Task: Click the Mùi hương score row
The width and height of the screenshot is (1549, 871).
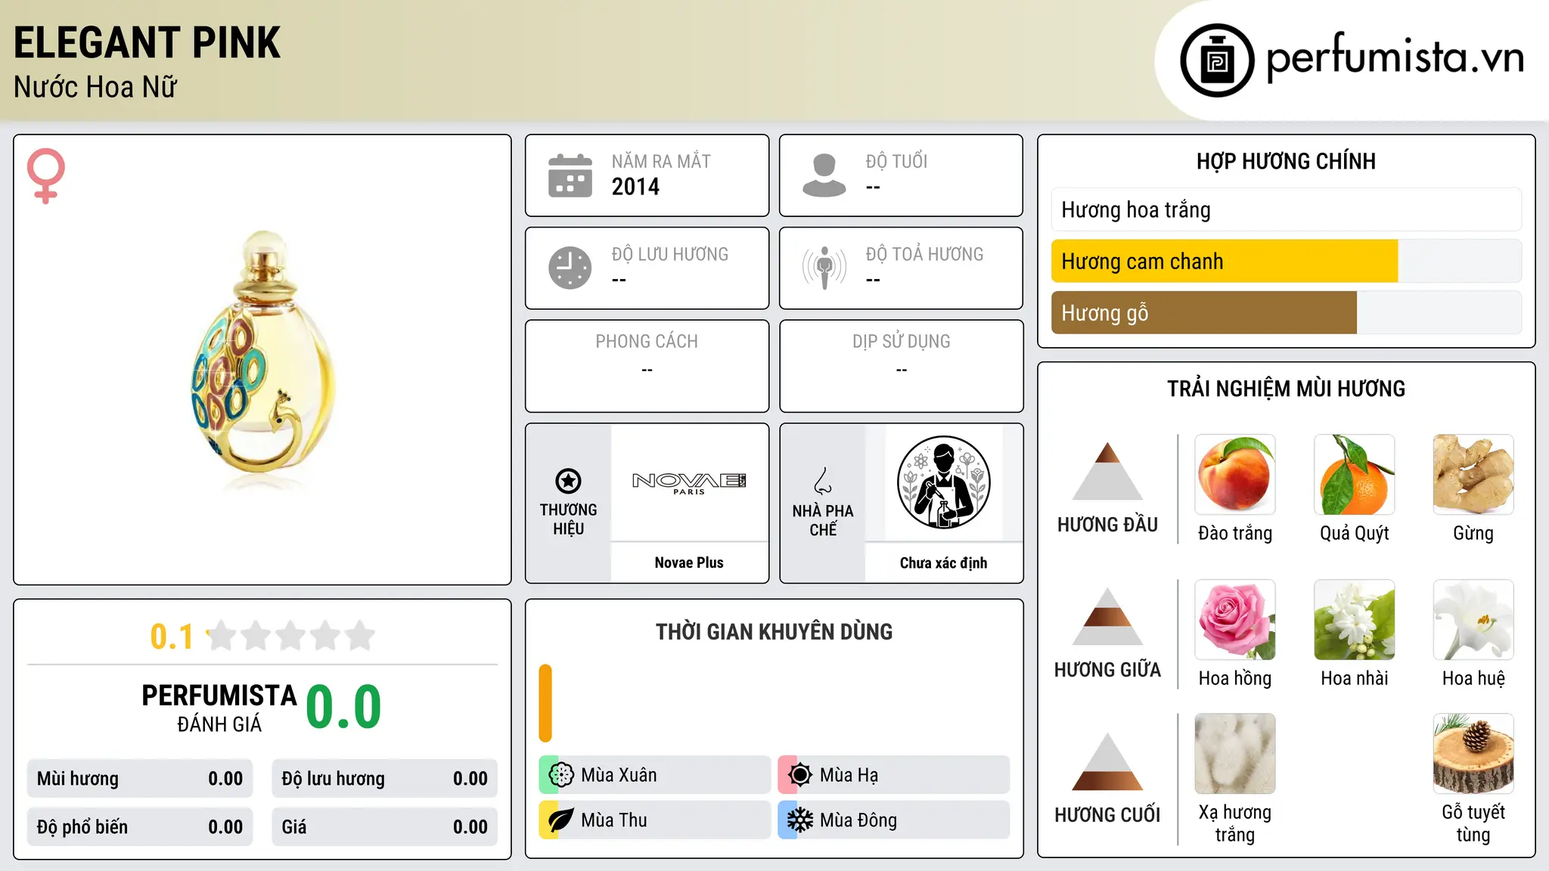Action: coord(140,779)
